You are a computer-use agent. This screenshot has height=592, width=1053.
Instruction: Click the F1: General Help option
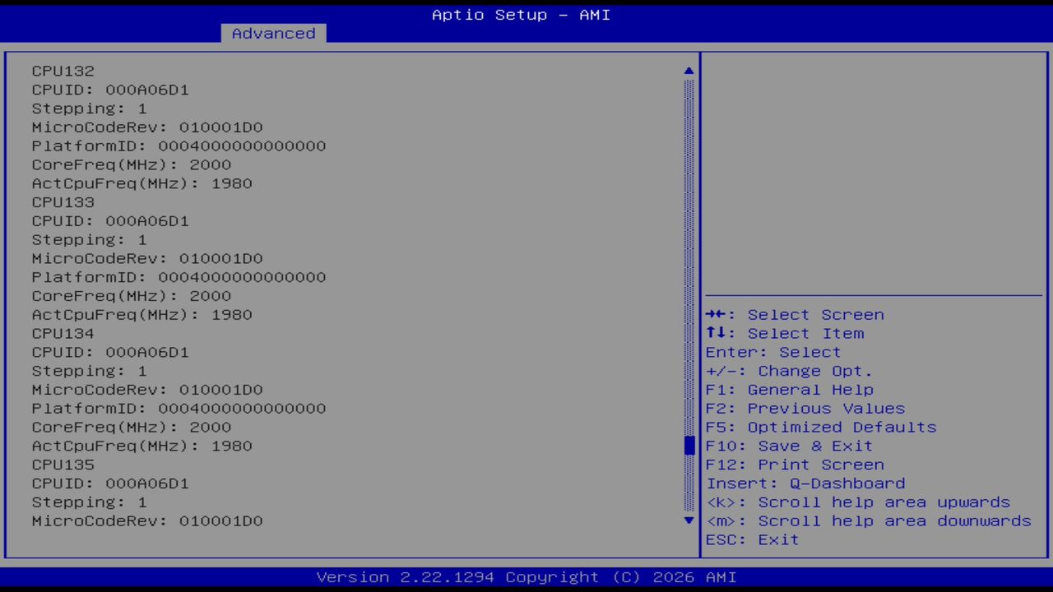click(789, 389)
